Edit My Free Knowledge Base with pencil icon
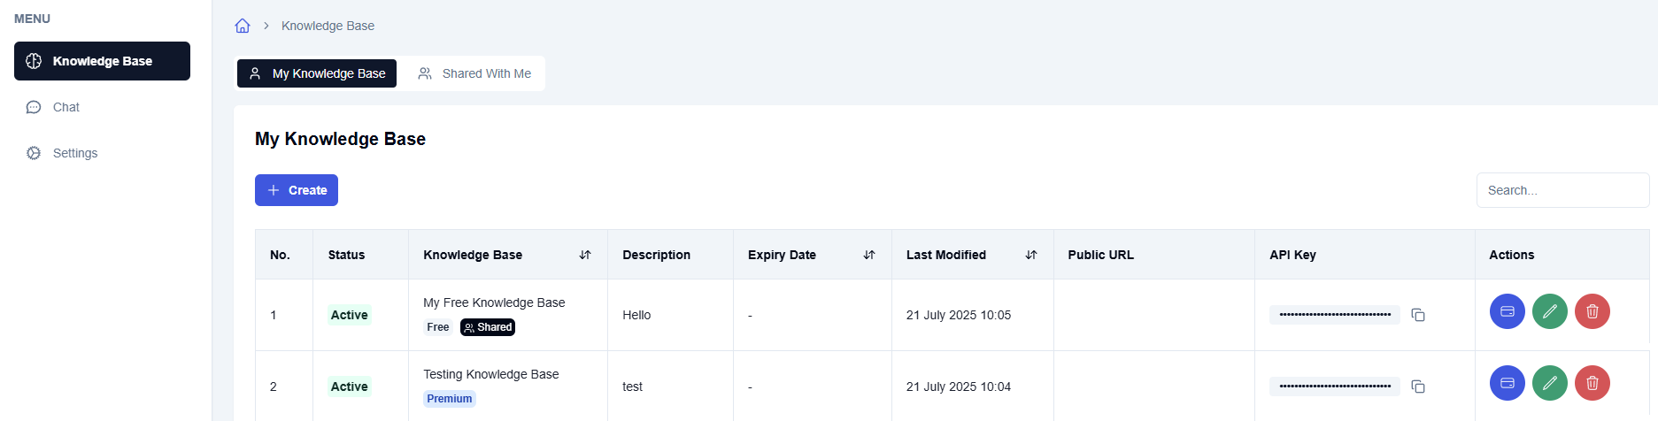 coord(1549,311)
